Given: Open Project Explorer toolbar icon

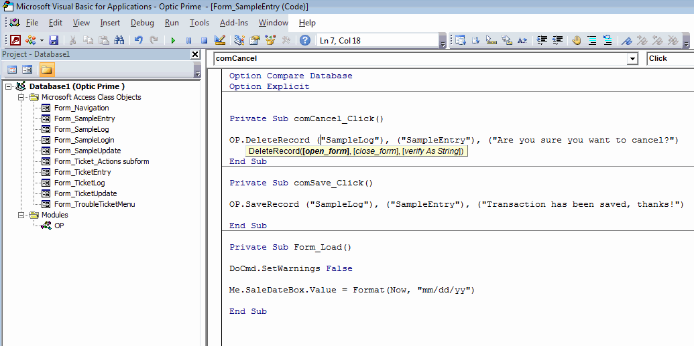Looking at the screenshot, I should (239, 40).
